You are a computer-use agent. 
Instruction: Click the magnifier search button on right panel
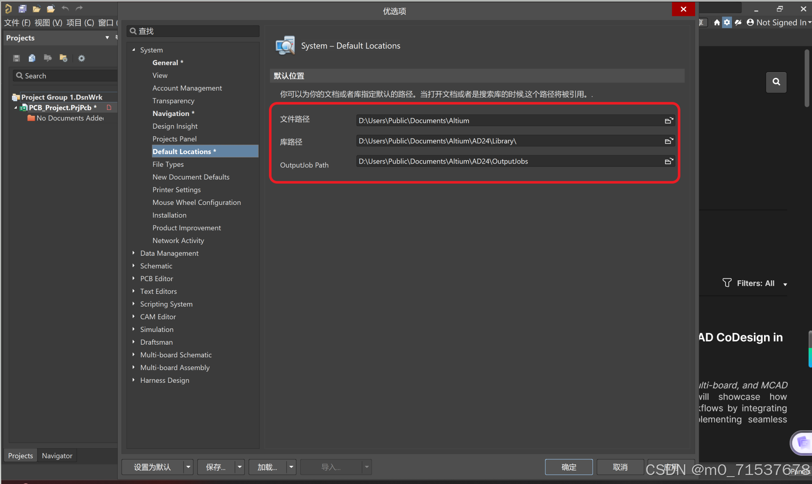tap(776, 82)
